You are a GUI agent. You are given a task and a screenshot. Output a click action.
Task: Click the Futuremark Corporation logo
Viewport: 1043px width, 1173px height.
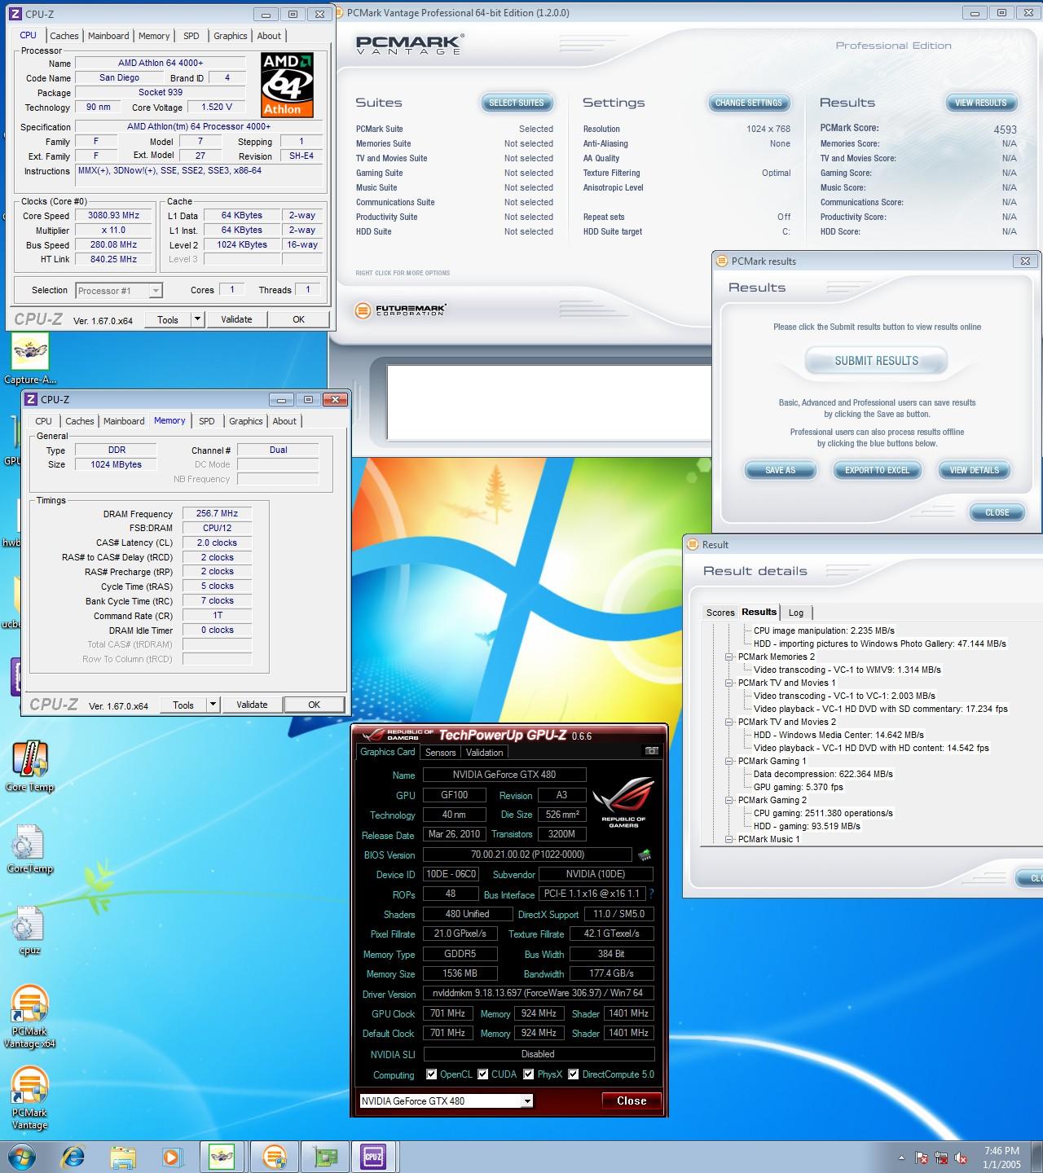point(401,310)
